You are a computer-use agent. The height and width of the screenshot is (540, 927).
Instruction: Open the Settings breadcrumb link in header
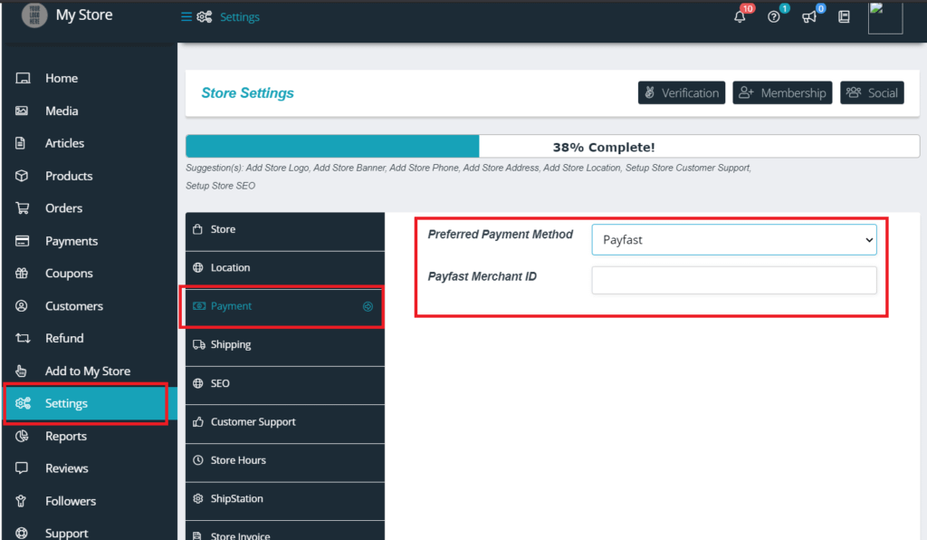pyautogui.click(x=239, y=17)
